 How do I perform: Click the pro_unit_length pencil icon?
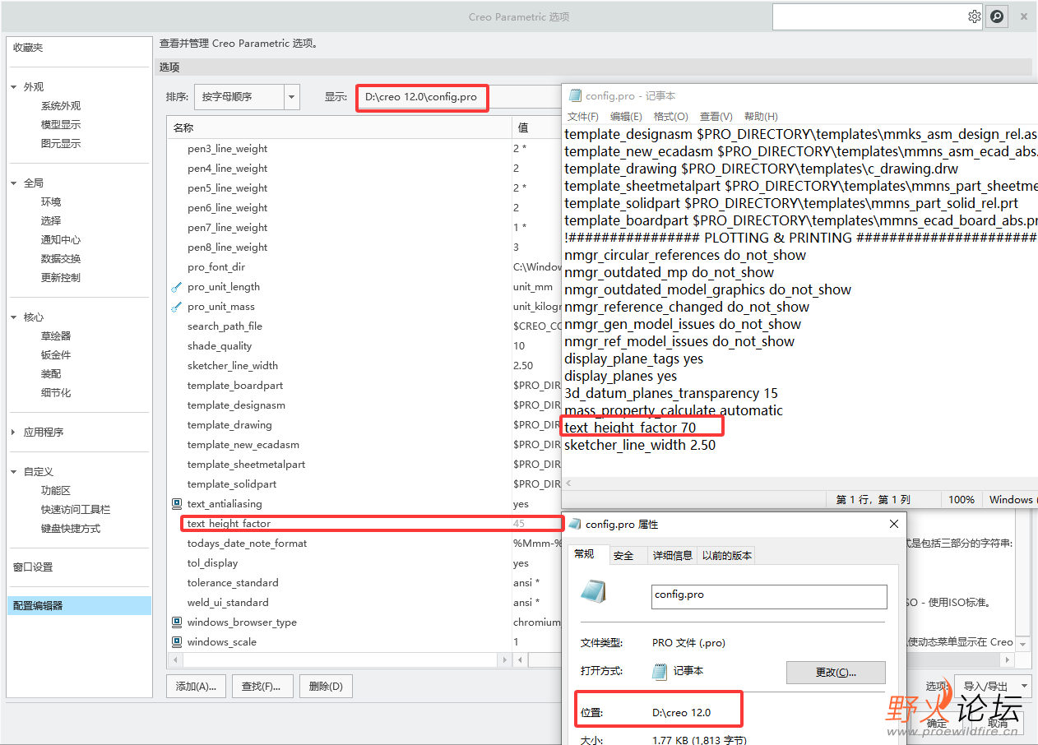click(x=176, y=287)
